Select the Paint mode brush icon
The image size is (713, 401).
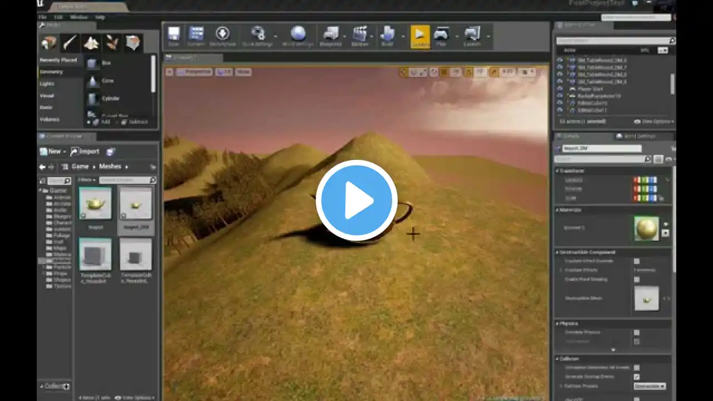(x=70, y=43)
